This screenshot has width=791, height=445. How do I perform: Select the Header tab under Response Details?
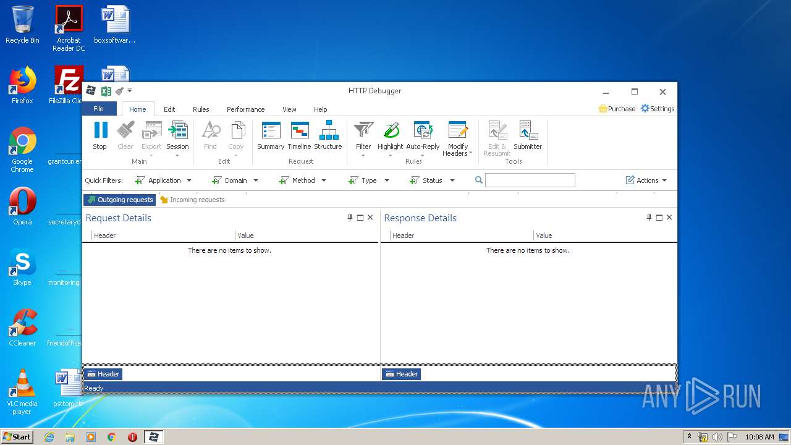tap(402, 374)
